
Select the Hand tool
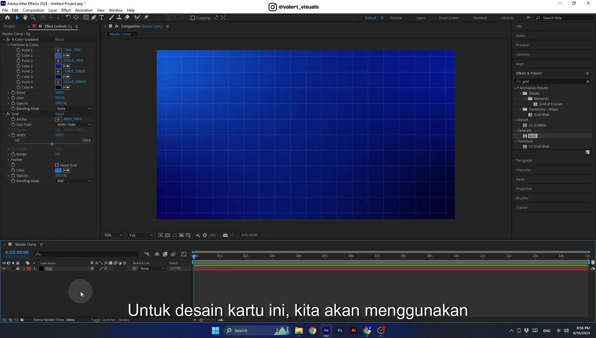point(25,18)
